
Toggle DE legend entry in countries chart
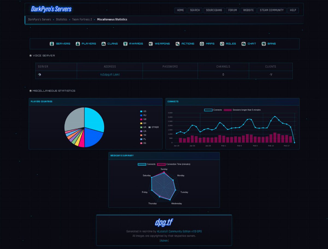(x=143, y=143)
